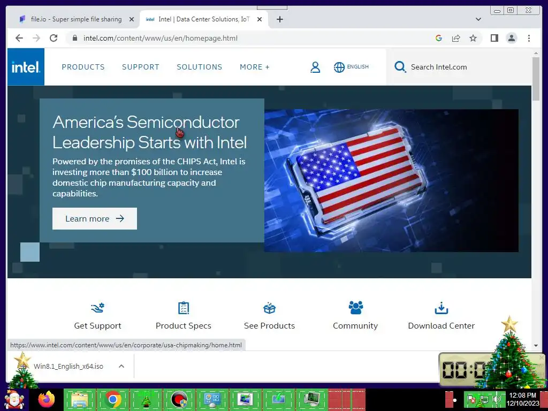548x411 pixels.
Task: Open the tab search dropdown chevron
Action: (478, 19)
